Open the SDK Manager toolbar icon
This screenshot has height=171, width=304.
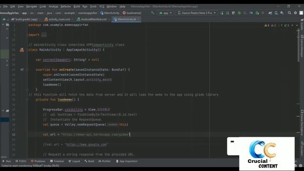pos(282,13)
